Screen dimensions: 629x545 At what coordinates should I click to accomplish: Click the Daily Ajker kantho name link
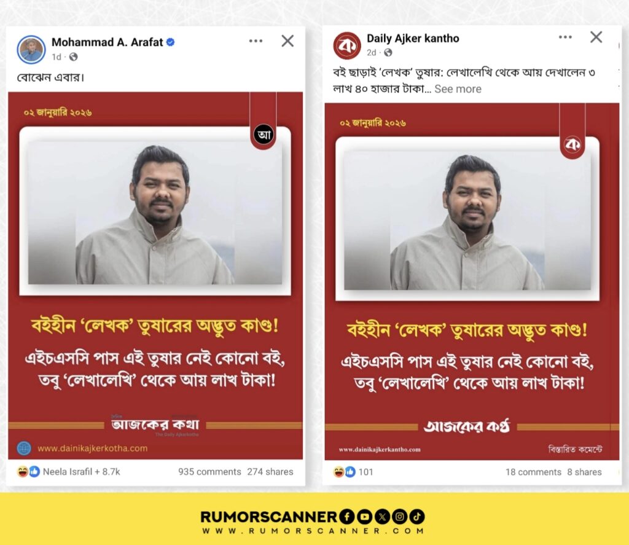[x=413, y=39]
